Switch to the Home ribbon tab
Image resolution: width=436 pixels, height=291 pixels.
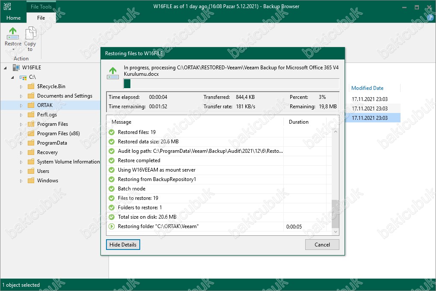[13, 18]
